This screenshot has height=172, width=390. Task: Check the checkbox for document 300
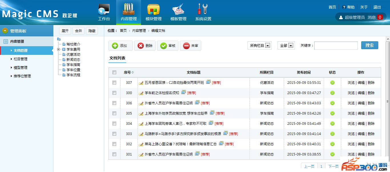[x=114, y=93]
